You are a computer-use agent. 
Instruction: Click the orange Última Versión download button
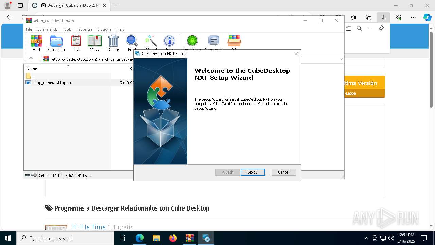pos(365,86)
